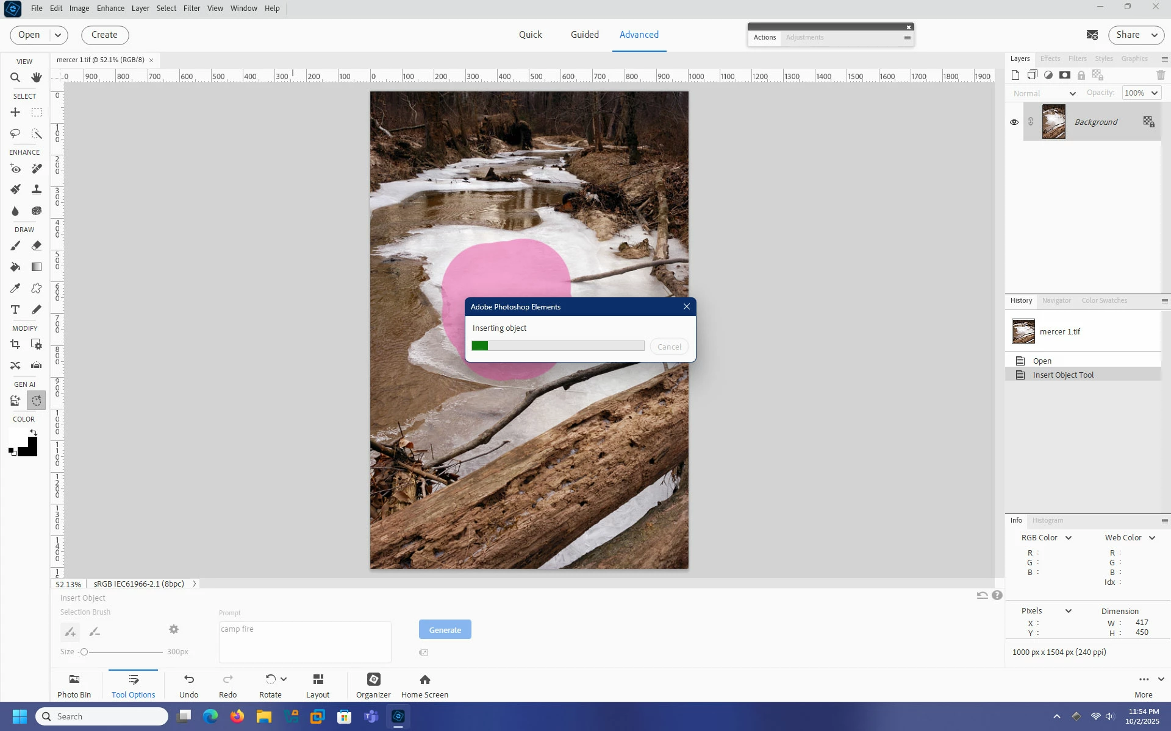Viewport: 1171px width, 731px height.
Task: Cancel the Inserting object progress dialog
Action: pos(669,347)
